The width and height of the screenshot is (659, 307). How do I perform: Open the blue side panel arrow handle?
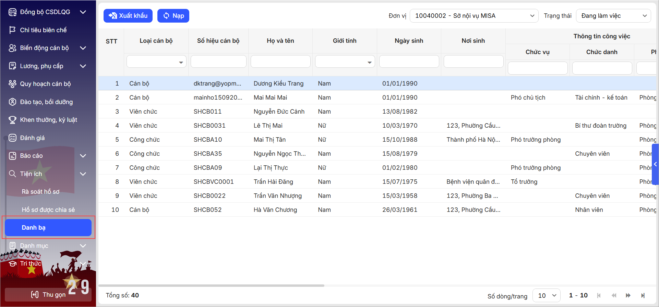655,164
